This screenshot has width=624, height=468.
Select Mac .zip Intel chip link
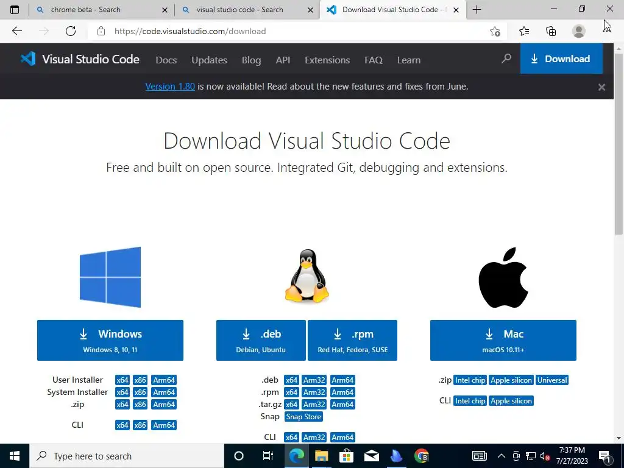click(470, 380)
